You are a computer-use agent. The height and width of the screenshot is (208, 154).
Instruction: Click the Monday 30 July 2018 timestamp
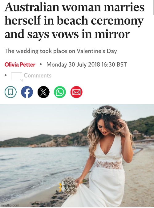87,64
